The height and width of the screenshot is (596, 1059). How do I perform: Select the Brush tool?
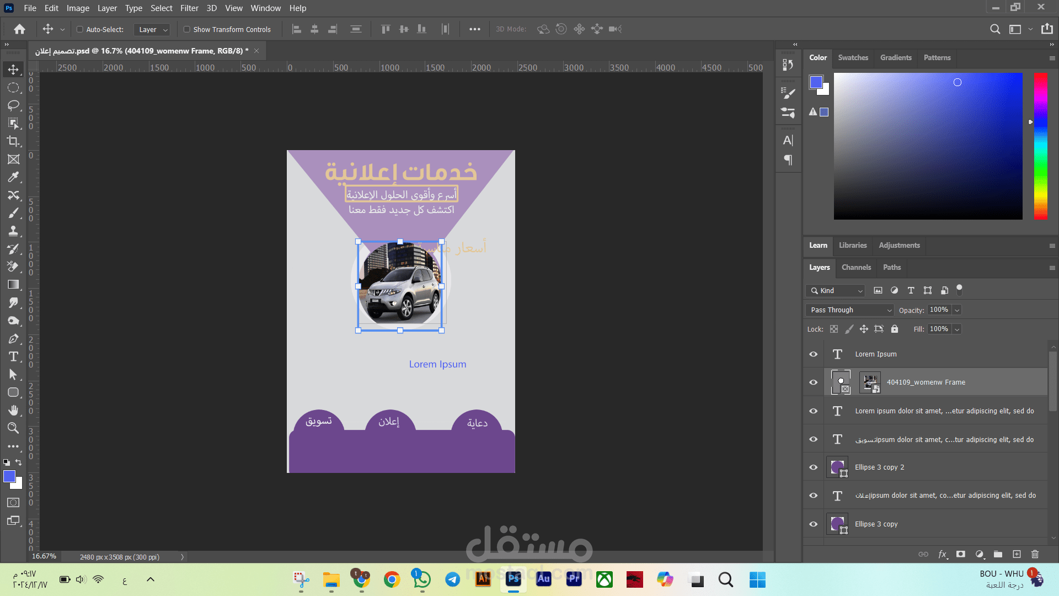13,213
